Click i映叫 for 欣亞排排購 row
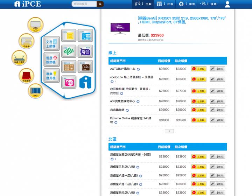This screenshot has height=196, width=252. [217, 91]
